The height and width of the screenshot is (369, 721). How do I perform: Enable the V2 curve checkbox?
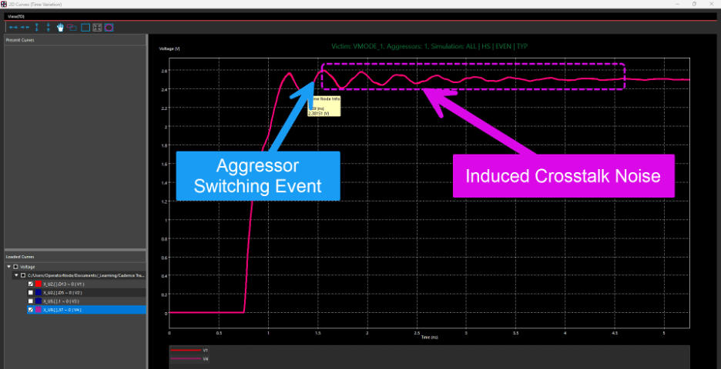31,292
